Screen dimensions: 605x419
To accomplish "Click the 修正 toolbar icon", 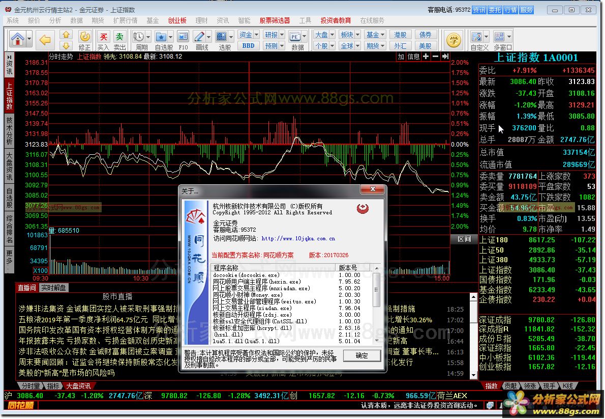I will (x=84, y=40).
